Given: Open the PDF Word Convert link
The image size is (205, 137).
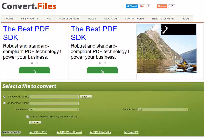Looking at the screenshot, I should click(x=69, y=132).
